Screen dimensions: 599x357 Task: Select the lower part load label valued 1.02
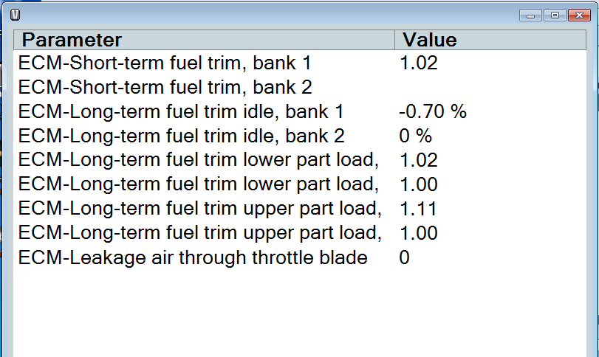[x=199, y=160]
